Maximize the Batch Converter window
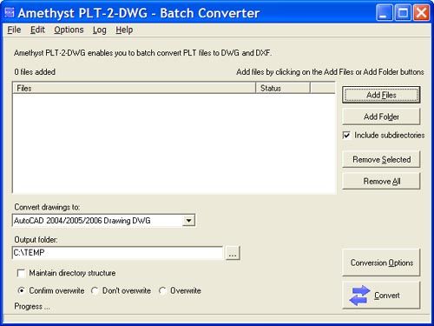This screenshot has height=326, width=434. pos(403,13)
